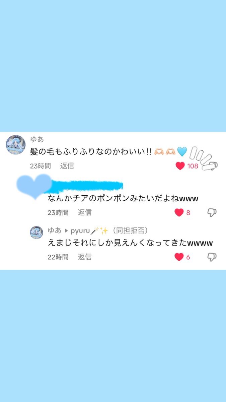This screenshot has width=226, height=402.
Task: Click 返信 under the 22時間 reply
Action: [x=85, y=257]
